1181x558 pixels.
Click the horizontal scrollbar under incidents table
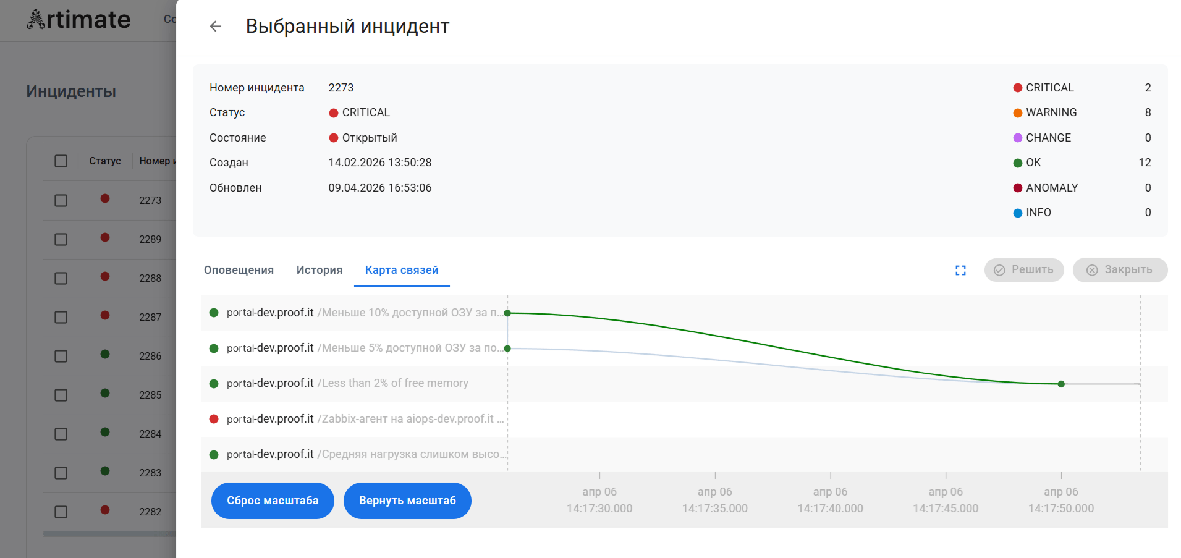point(109,534)
